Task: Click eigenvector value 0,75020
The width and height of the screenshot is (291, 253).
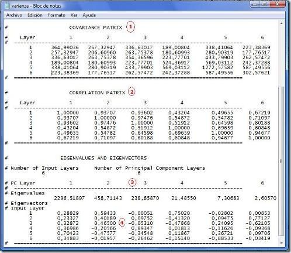Action: pos(179,213)
